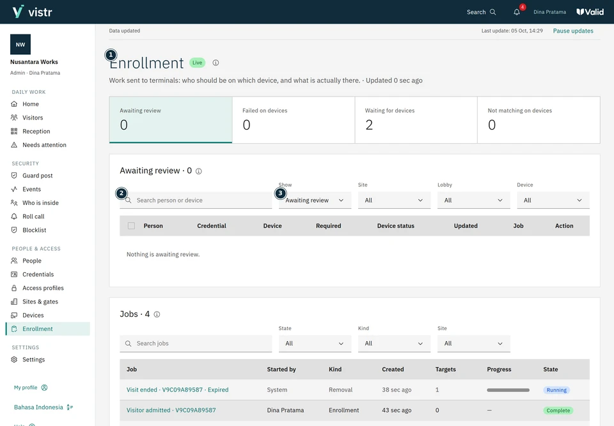
Task: Click the Started by column header
Action: pyautogui.click(x=281, y=369)
